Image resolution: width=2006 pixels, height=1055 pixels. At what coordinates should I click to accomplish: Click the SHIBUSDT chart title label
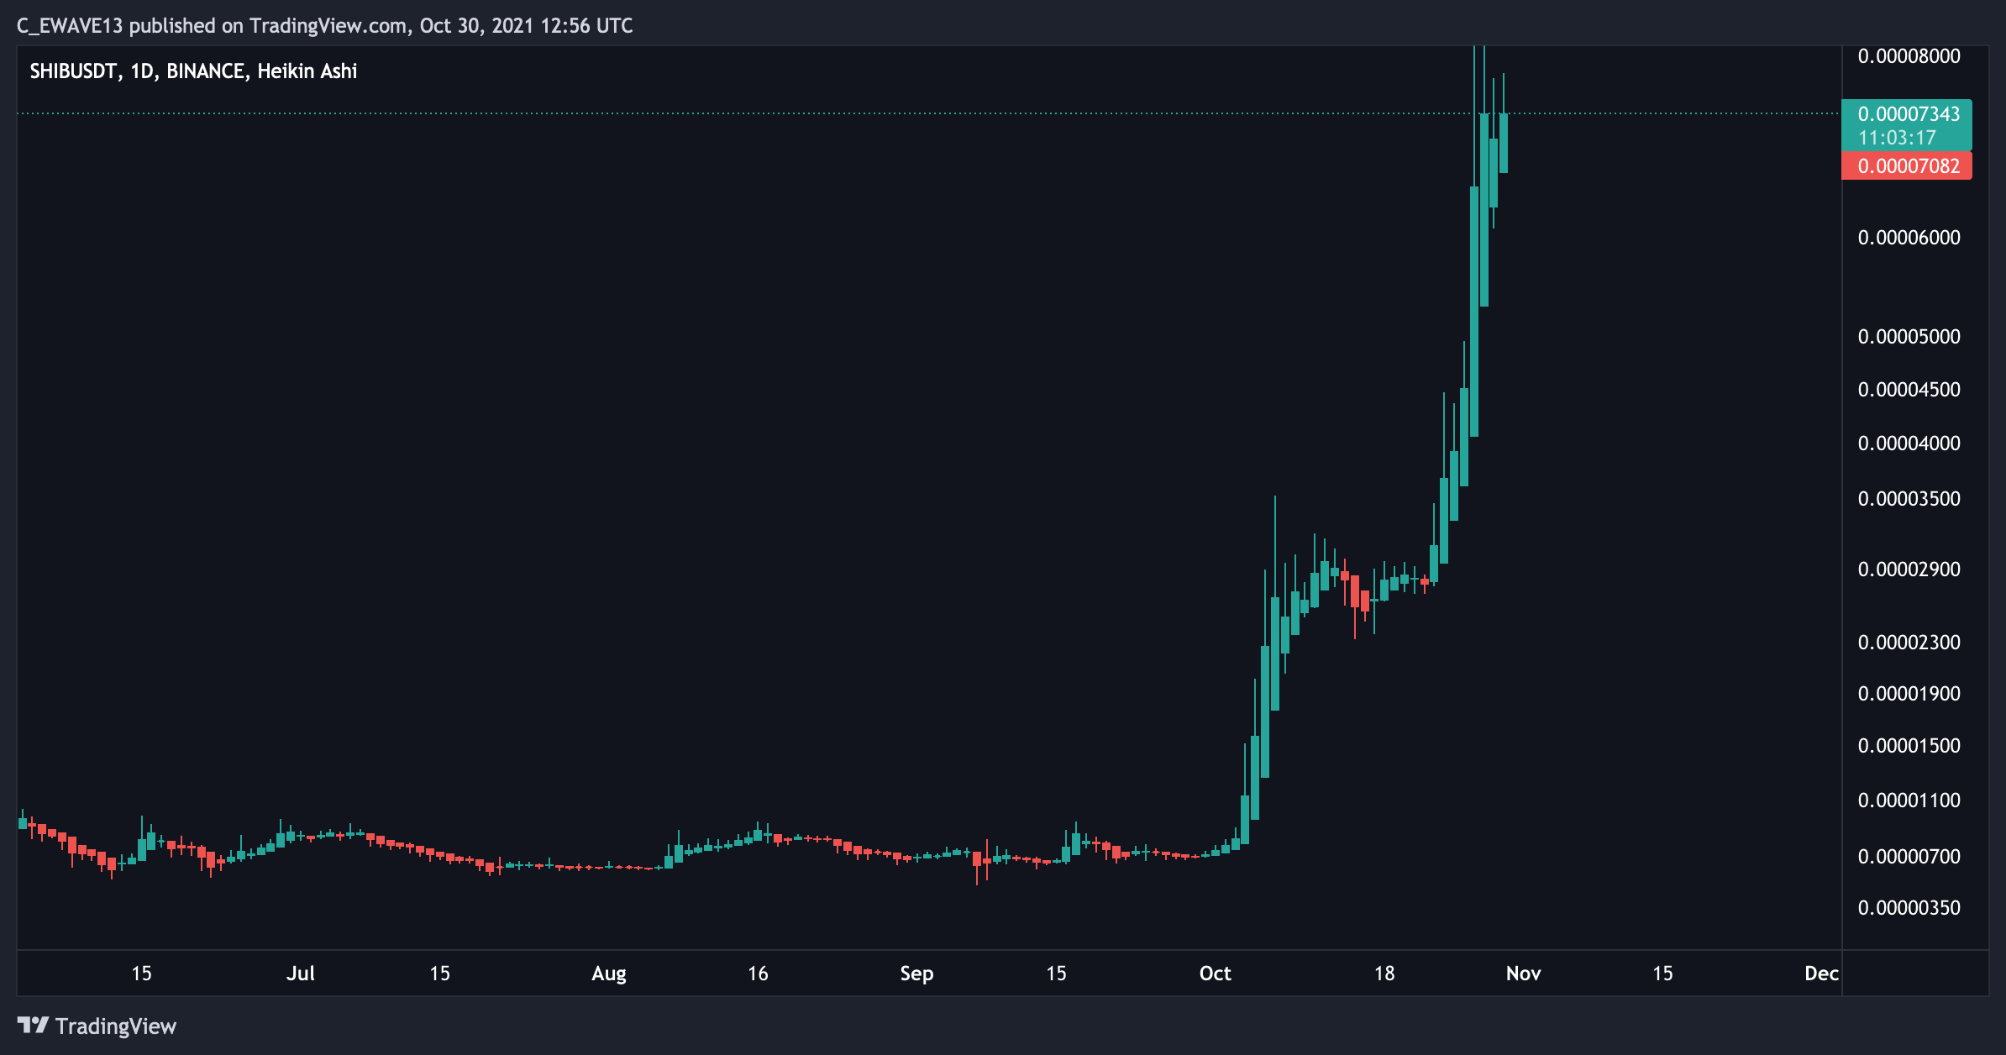pos(193,71)
